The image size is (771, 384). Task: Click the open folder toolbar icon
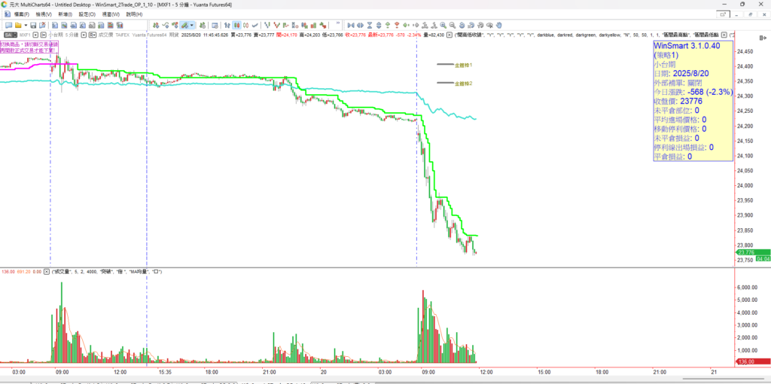tap(18, 25)
